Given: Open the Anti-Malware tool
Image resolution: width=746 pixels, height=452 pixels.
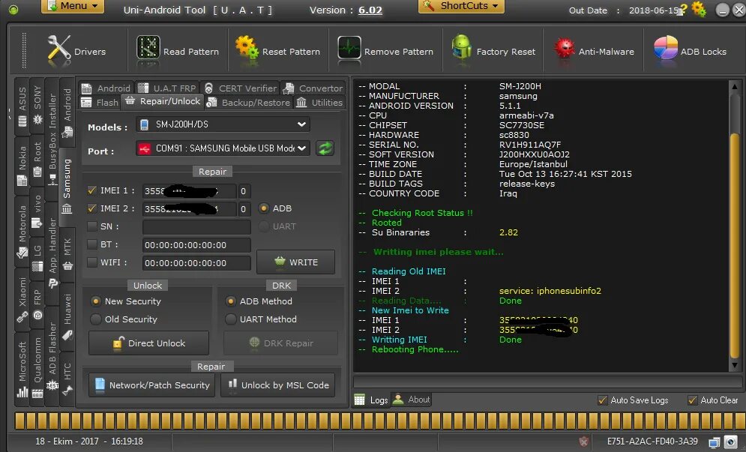Looking at the screenshot, I should [x=594, y=51].
